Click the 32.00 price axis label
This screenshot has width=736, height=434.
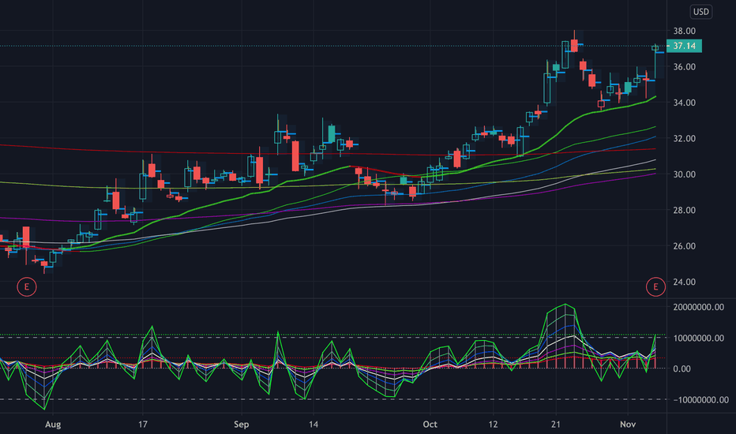coord(685,138)
